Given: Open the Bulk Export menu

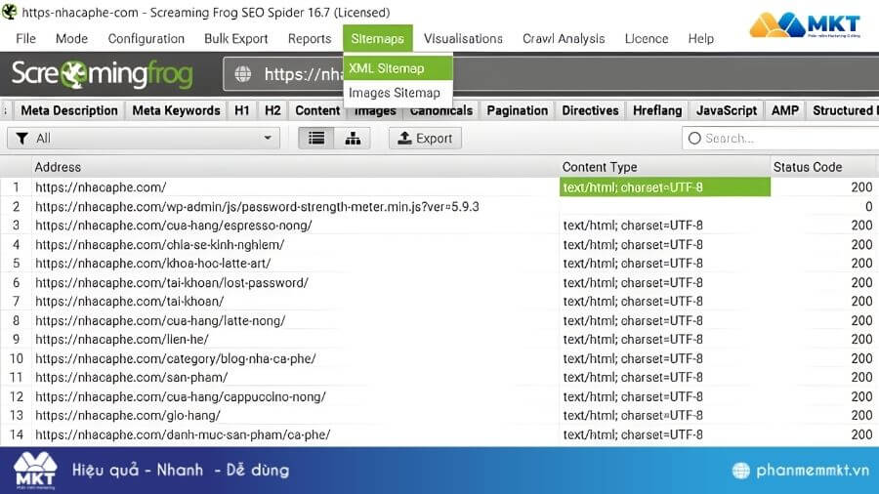Looking at the screenshot, I should click(235, 39).
